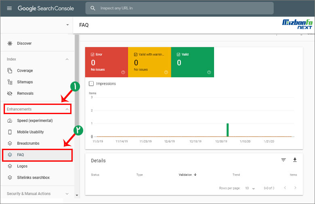Click the Breadcrumbs layers icon
This screenshot has width=315, height=204.
click(x=10, y=144)
